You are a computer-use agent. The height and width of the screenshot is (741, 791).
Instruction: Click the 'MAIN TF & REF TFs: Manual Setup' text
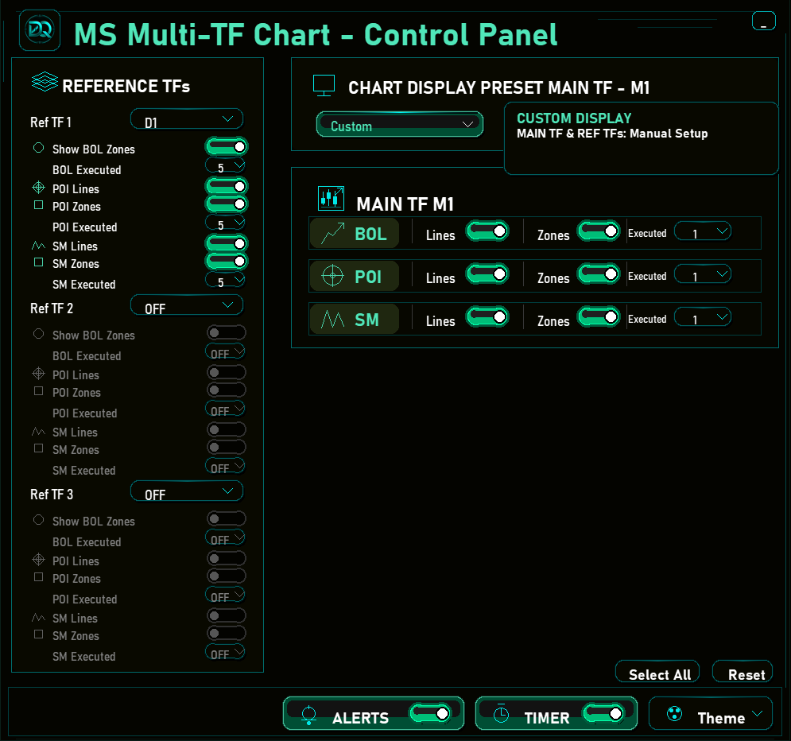point(612,134)
